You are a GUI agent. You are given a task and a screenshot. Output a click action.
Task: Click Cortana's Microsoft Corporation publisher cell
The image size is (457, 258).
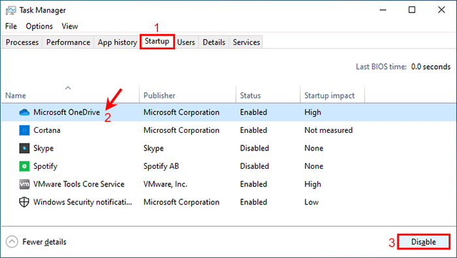181,130
